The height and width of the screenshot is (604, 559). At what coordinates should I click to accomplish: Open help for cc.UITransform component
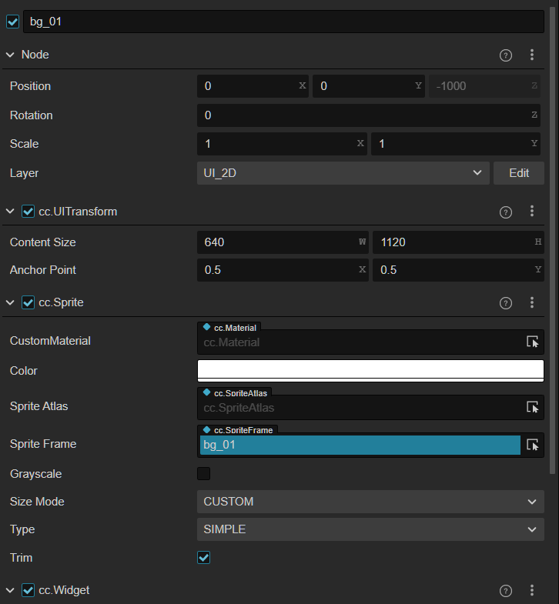pyautogui.click(x=506, y=212)
